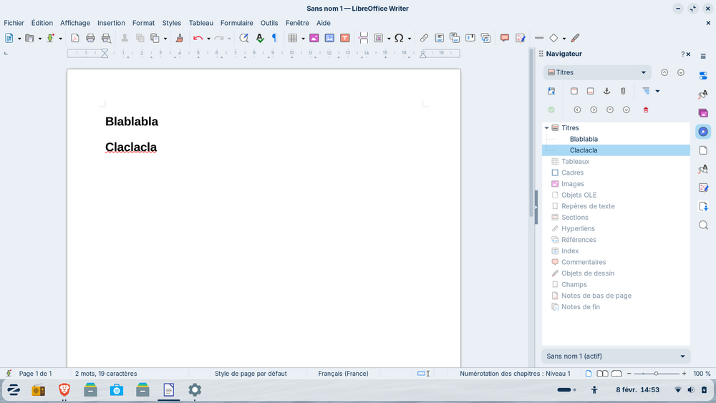
Task: Open the Titres navigation dropdown
Action: (x=596, y=72)
